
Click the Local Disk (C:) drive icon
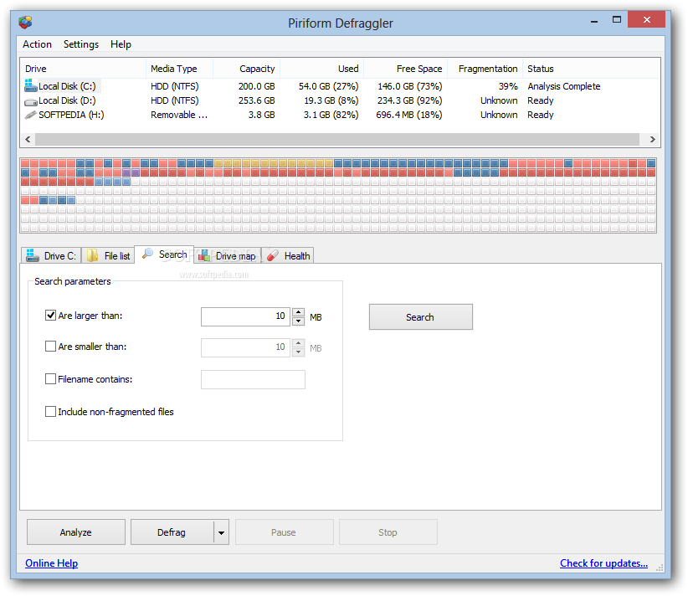click(x=31, y=85)
